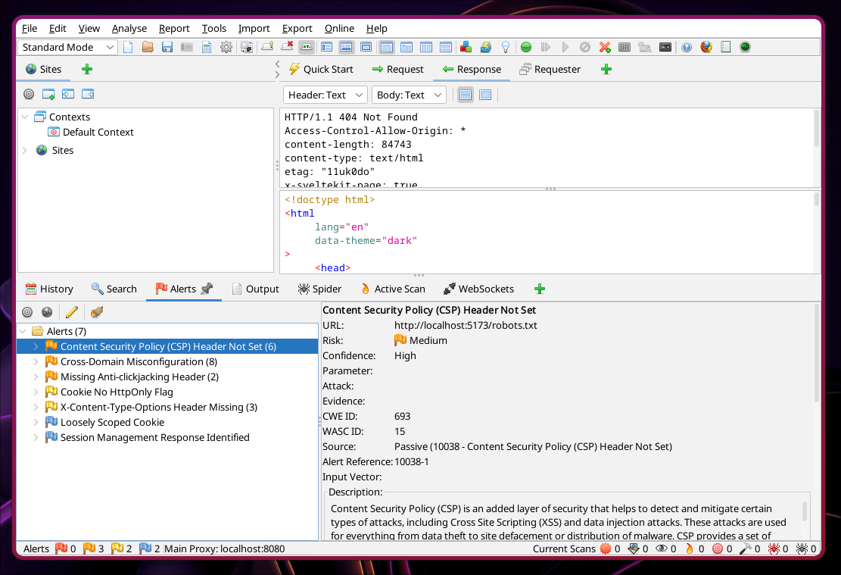Click the pencil edit alert icon

tap(72, 312)
